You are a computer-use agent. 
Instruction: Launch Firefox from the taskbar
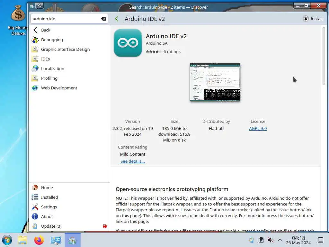[39, 240]
